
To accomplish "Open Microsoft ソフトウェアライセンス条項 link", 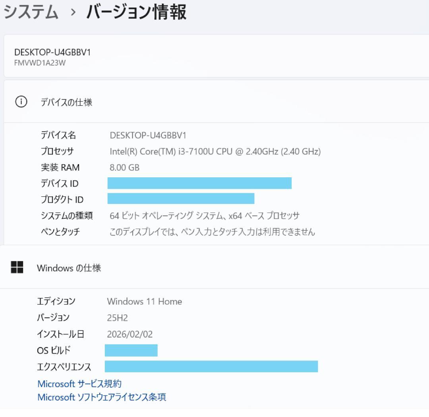I will pos(102,397).
